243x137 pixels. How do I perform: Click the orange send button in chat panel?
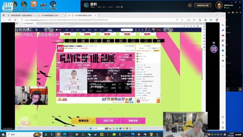158,101
